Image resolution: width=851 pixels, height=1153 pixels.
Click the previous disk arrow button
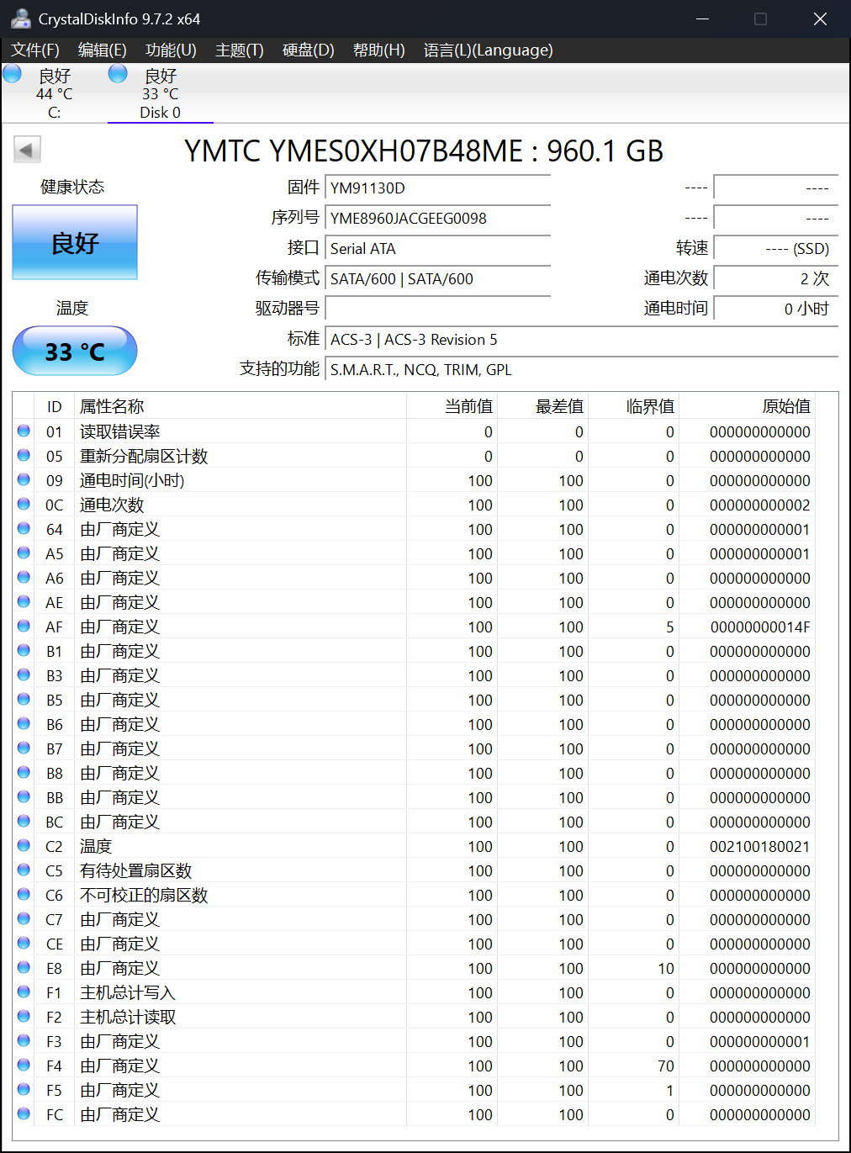27,151
